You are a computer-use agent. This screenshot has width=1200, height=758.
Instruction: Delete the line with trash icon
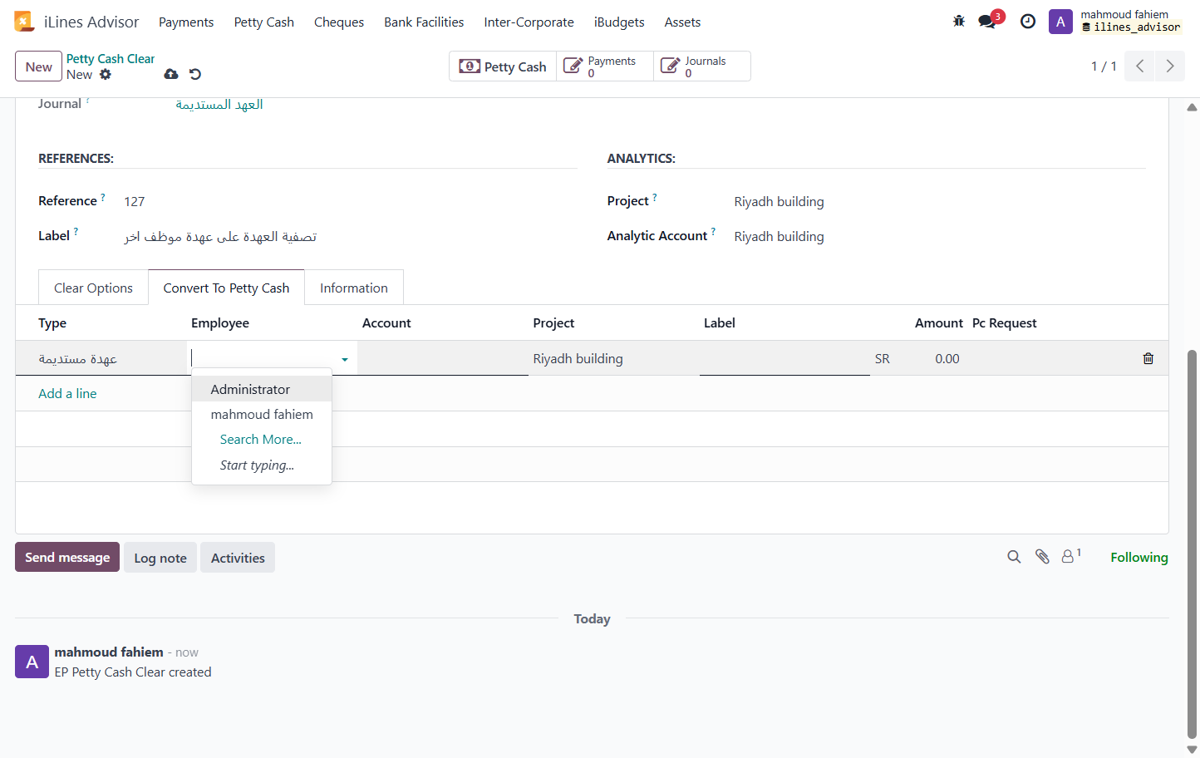[x=1148, y=358]
